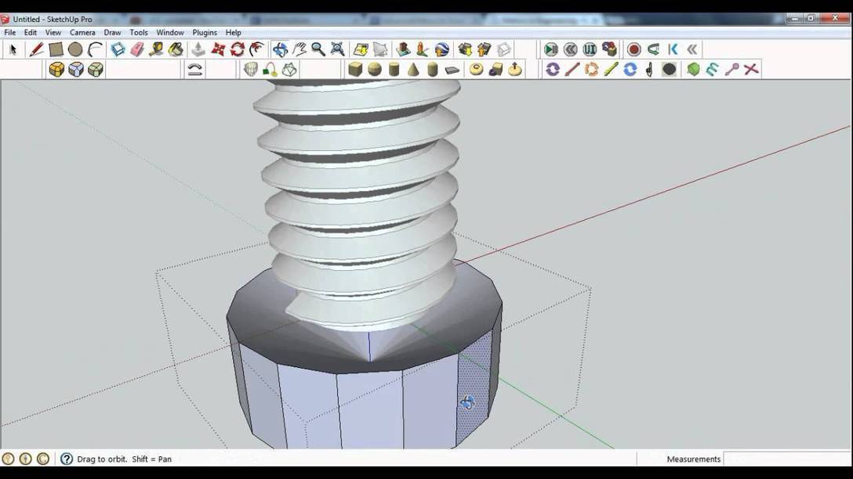Open the Plugins menu
This screenshot has width=853, height=479.
tap(204, 32)
